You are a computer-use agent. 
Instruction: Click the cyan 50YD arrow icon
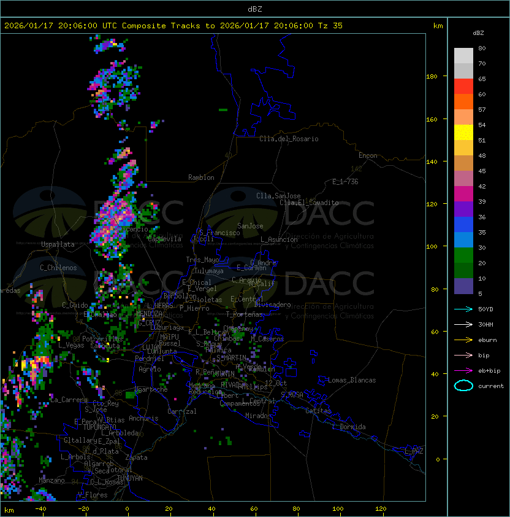[x=463, y=309]
